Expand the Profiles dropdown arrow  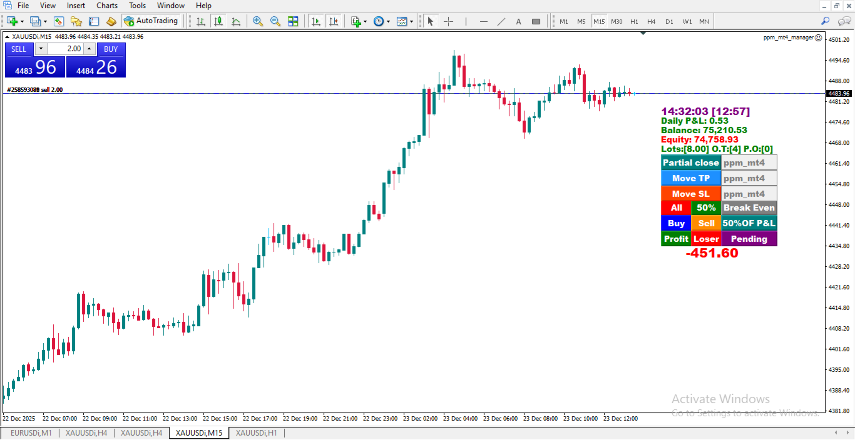tap(45, 21)
